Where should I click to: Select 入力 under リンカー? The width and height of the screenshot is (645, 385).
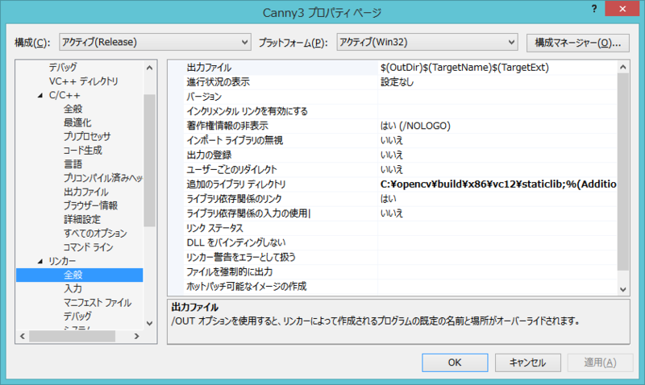(x=73, y=289)
